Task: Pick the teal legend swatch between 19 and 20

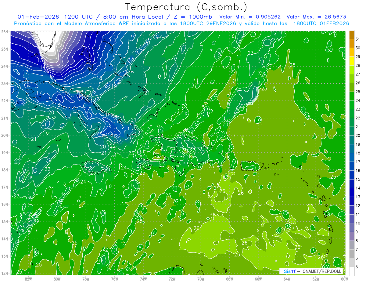Action: coord(352,140)
